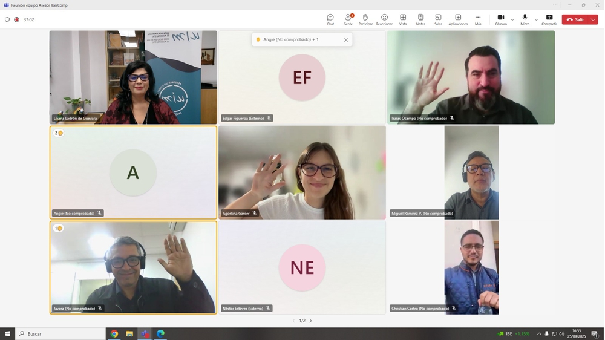Open the Aplicaciones panel
605x340 pixels.
[x=458, y=19]
